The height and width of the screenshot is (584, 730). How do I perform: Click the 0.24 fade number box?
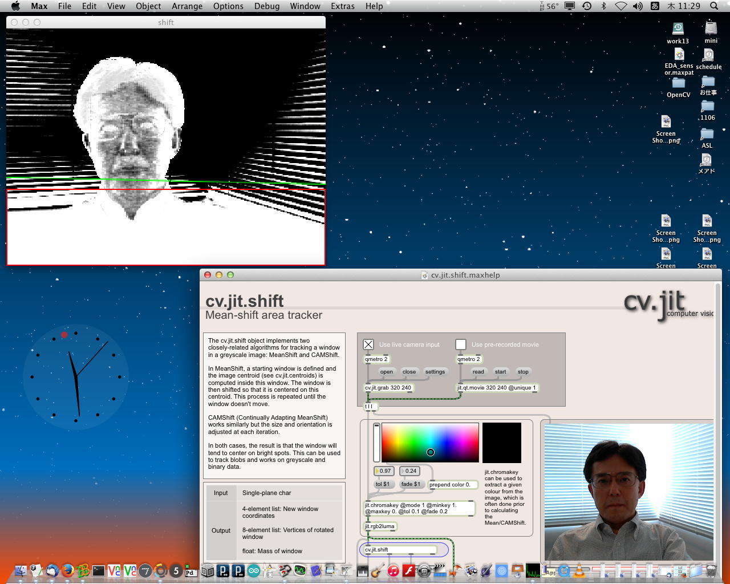click(x=411, y=471)
